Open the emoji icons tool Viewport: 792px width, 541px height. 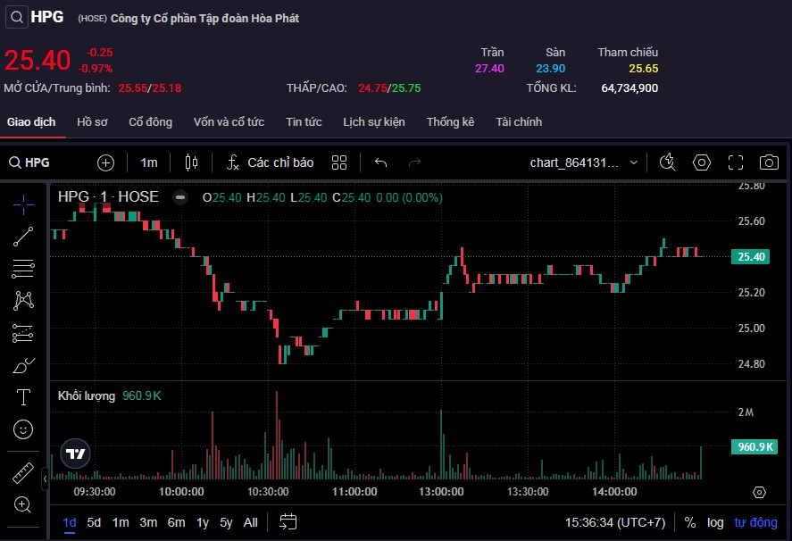(x=24, y=429)
